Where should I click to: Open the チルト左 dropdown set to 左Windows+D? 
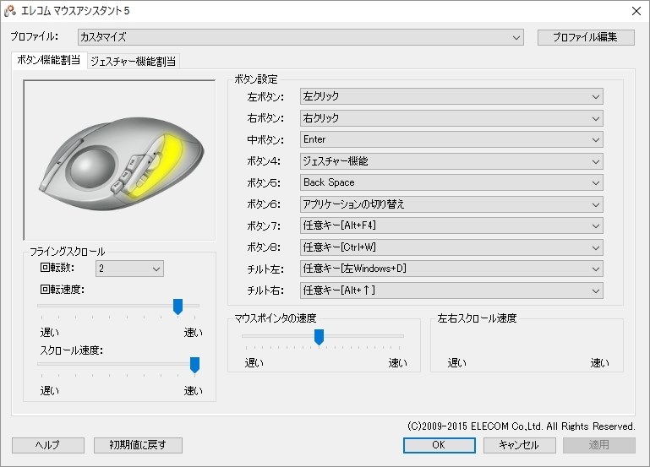(x=451, y=269)
